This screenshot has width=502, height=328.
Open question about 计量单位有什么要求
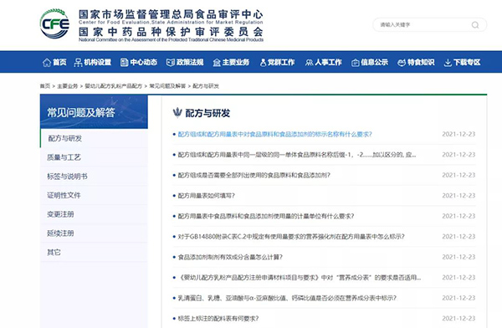click(x=266, y=216)
